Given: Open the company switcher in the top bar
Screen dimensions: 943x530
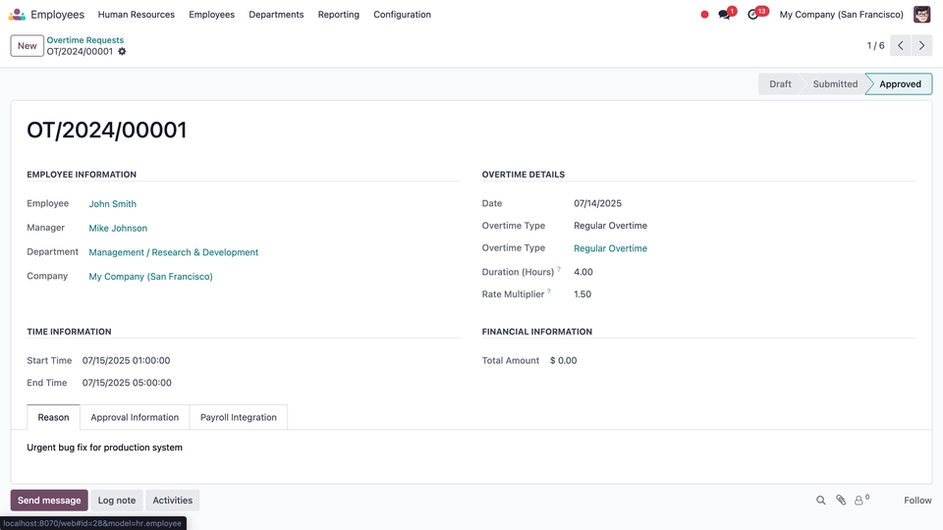Looking at the screenshot, I should pos(842,15).
